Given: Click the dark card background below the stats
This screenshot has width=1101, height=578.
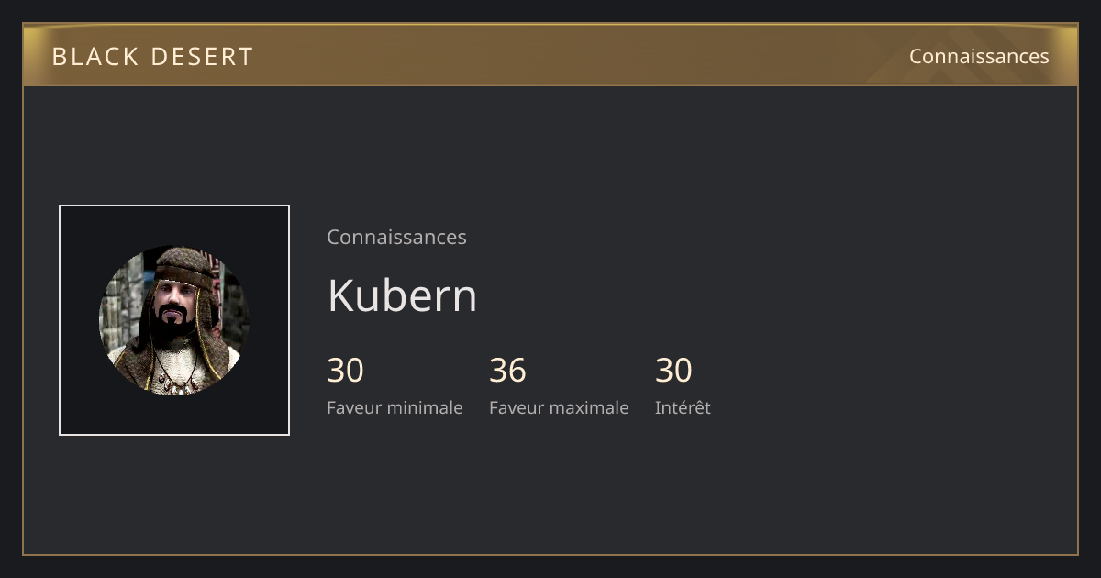Looking at the screenshot, I should (550, 491).
